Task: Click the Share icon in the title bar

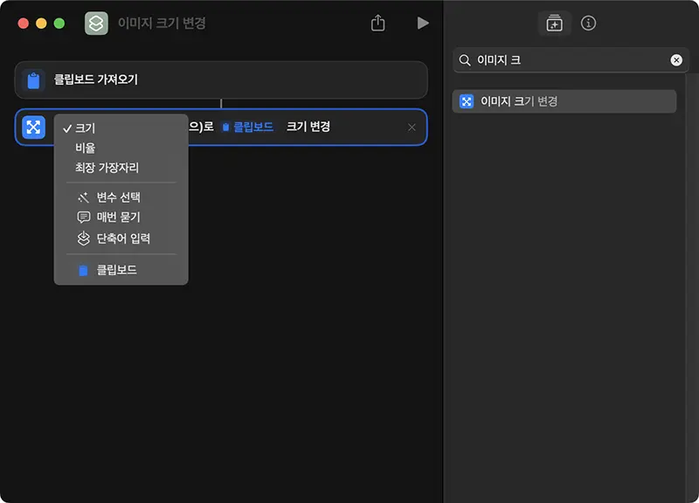Action: pyautogui.click(x=377, y=24)
